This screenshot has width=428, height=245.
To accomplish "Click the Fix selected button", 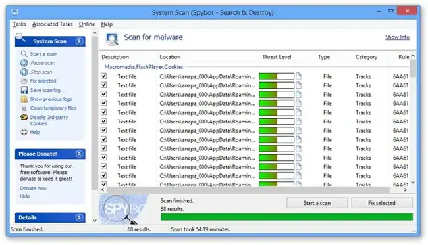I will coord(382,203).
